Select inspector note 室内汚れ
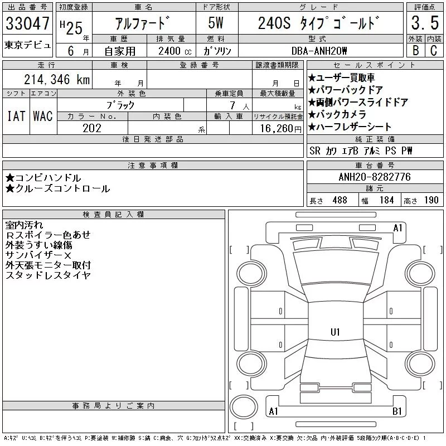This screenshot has width=446, height=446. tap(24, 225)
